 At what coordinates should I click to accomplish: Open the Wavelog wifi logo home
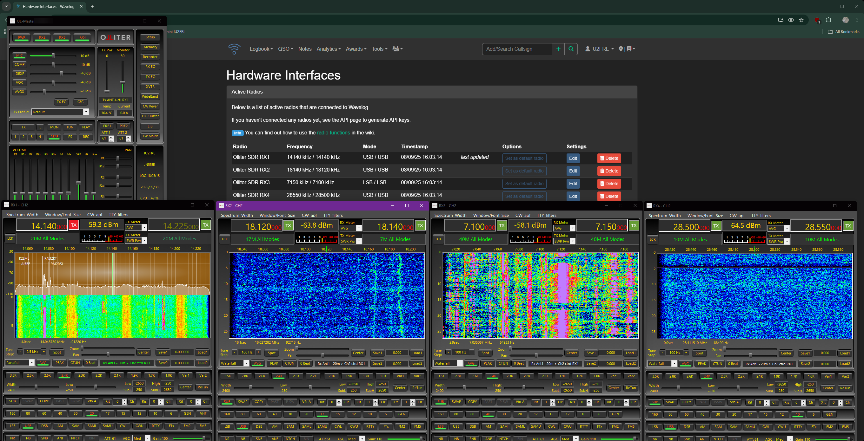[234, 49]
